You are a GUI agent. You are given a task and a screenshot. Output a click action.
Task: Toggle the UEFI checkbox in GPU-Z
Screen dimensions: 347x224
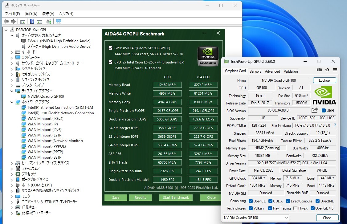[324, 110]
